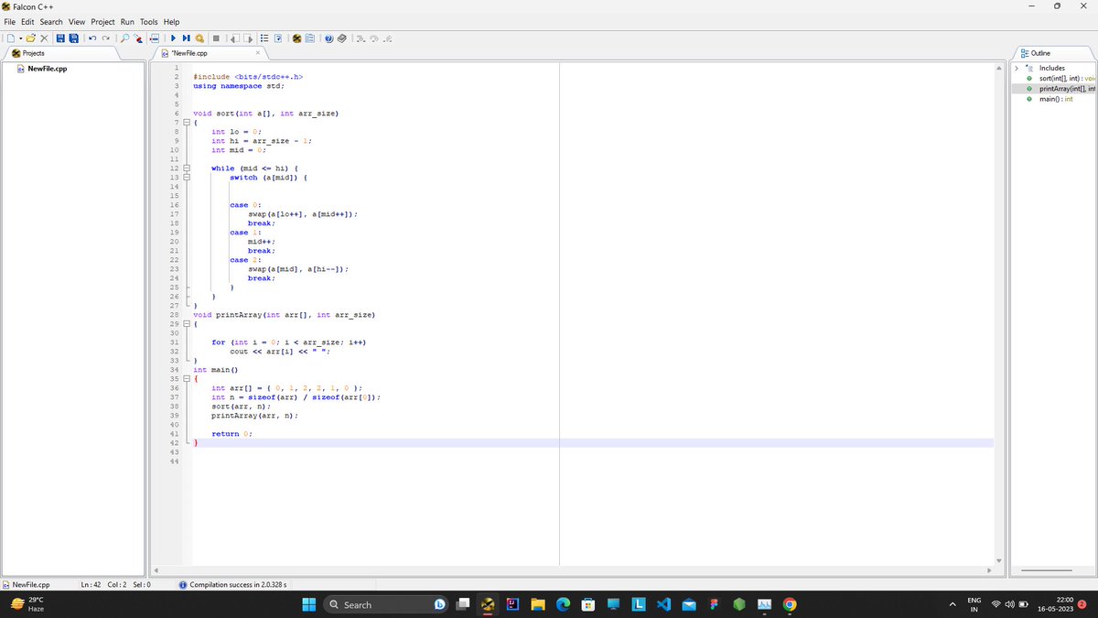Screen dimensions: 1098x618
Task: Open Google Chrome from the taskbar
Action: (789, 604)
